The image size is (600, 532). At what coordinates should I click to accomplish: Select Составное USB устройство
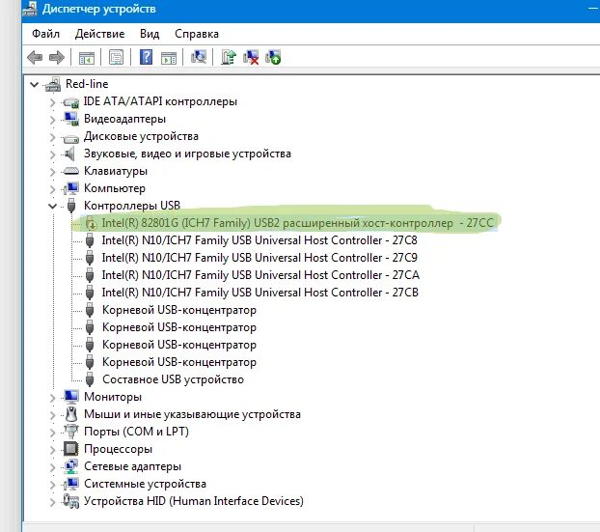click(173, 379)
